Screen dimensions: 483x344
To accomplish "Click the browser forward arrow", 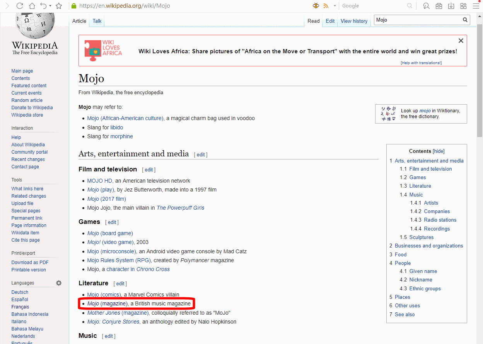I will [7, 6].
